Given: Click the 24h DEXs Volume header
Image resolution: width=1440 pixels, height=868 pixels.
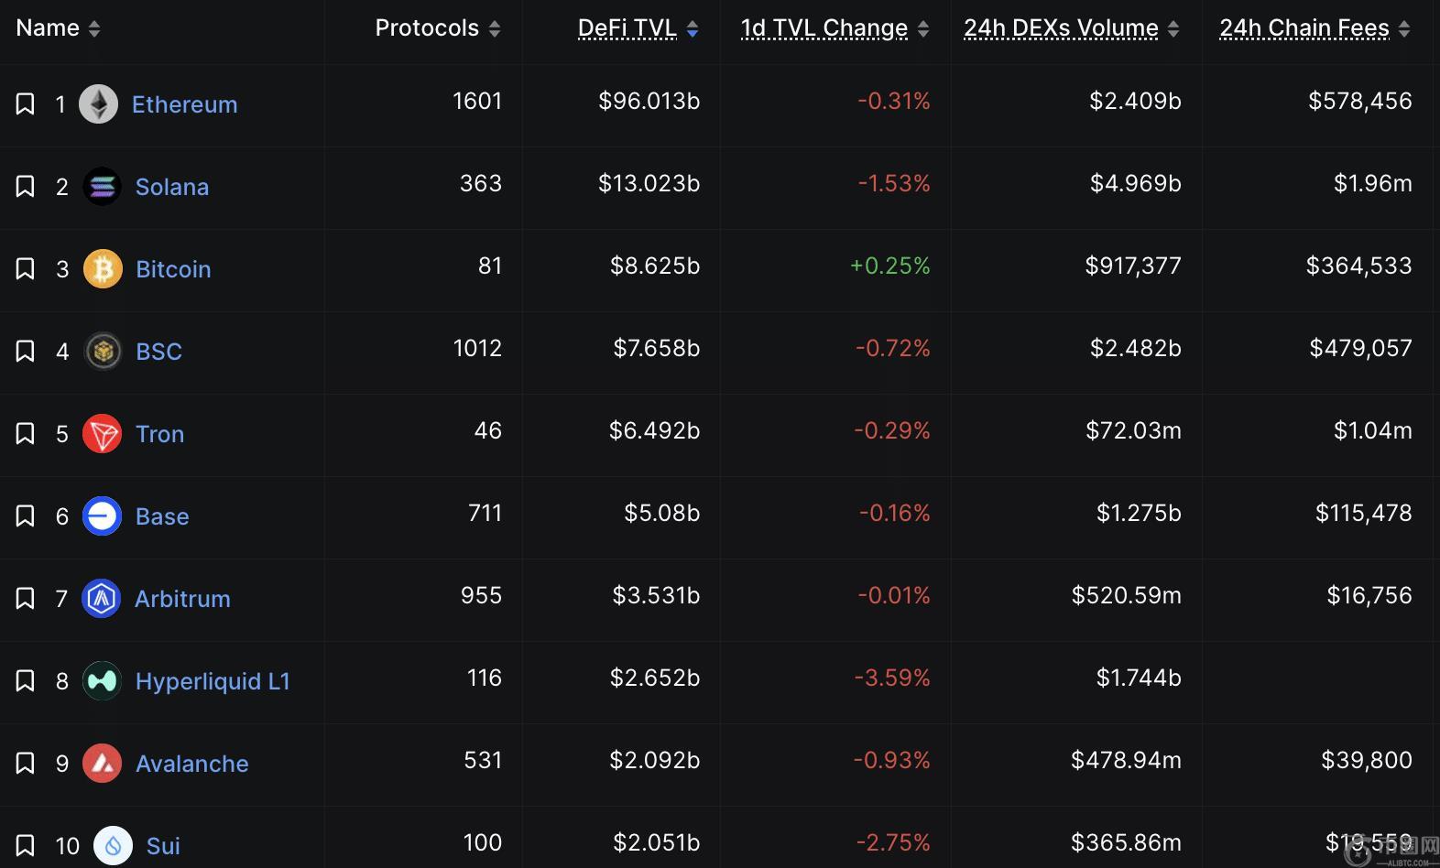Looking at the screenshot, I should tap(1061, 28).
